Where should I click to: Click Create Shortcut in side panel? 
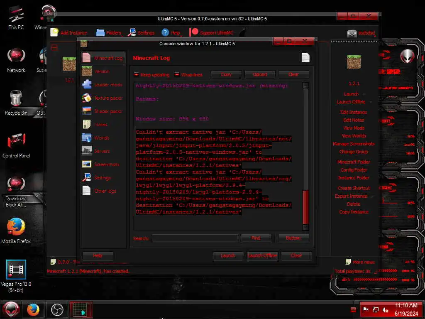pyautogui.click(x=354, y=188)
